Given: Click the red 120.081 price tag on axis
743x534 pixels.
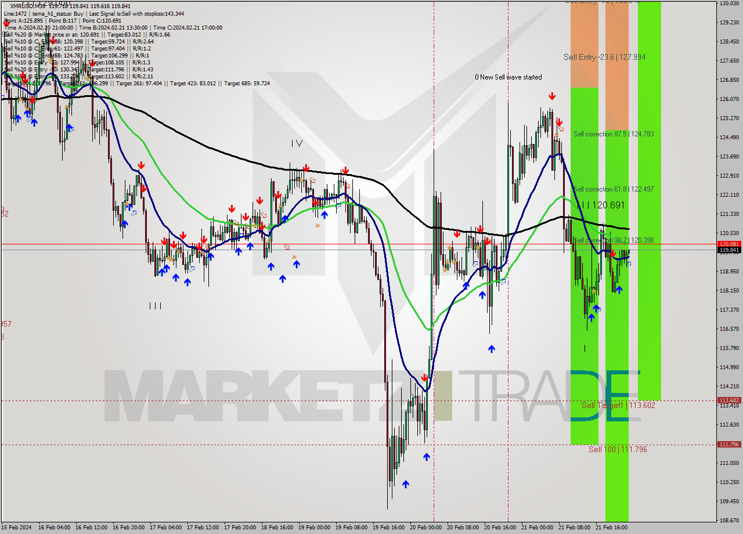Looking at the screenshot, I should point(729,244).
